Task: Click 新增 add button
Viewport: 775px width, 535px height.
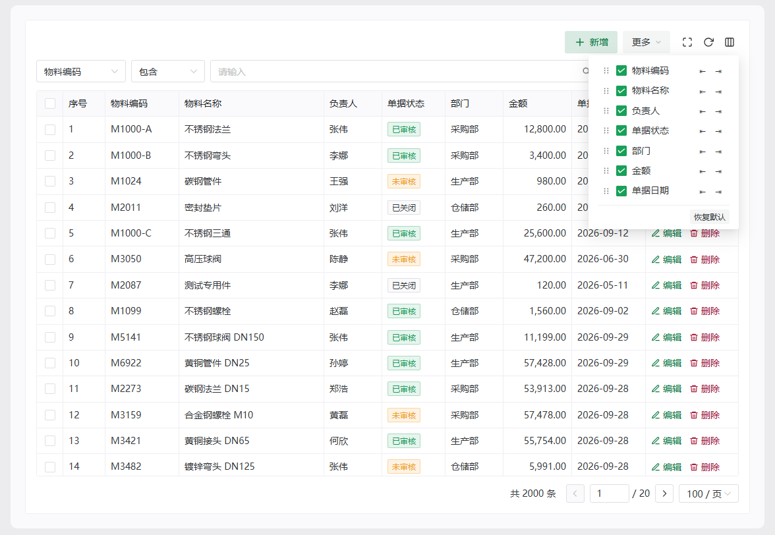Action: point(591,42)
